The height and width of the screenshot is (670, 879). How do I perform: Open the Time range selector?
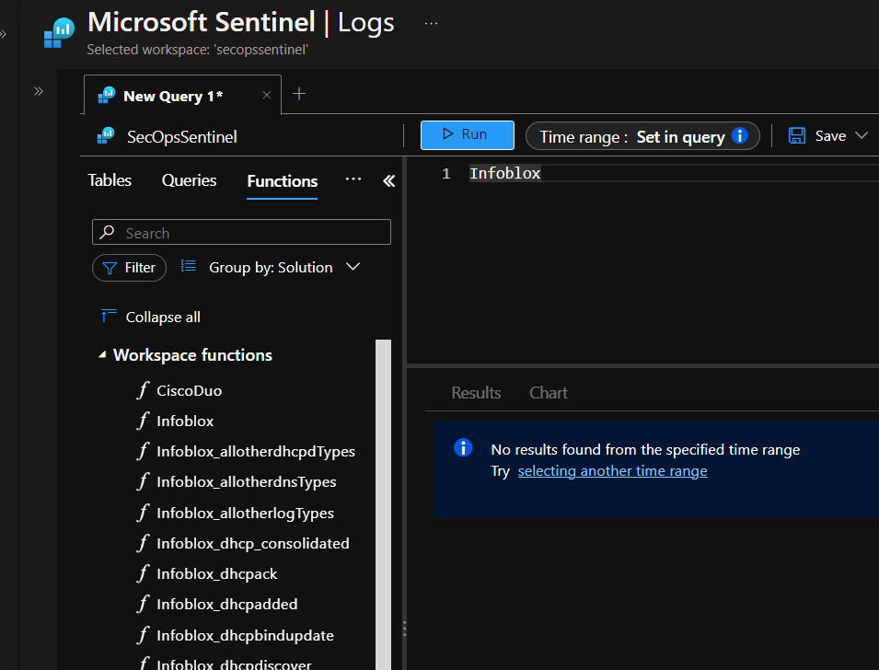642,136
